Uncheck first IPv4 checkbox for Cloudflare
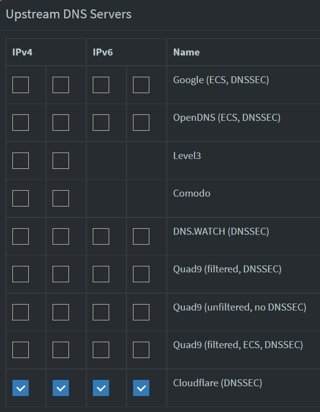320x412 pixels. click(20, 388)
